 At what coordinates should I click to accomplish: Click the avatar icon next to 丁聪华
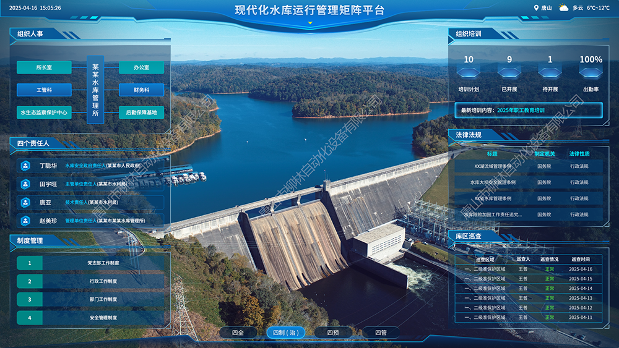[x=25, y=166]
